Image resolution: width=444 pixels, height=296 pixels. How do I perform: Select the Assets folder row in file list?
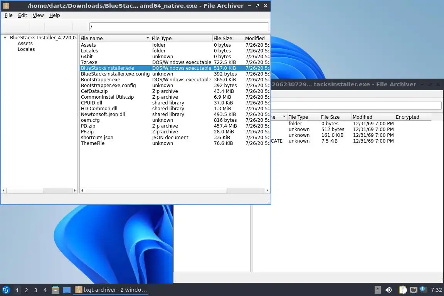pyautogui.click(x=175, y=45)
